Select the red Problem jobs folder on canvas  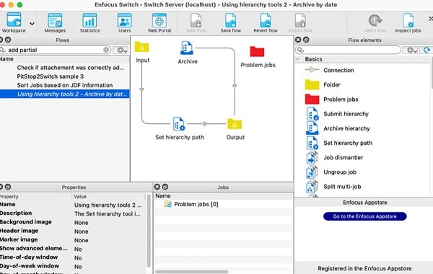(257, 52)
